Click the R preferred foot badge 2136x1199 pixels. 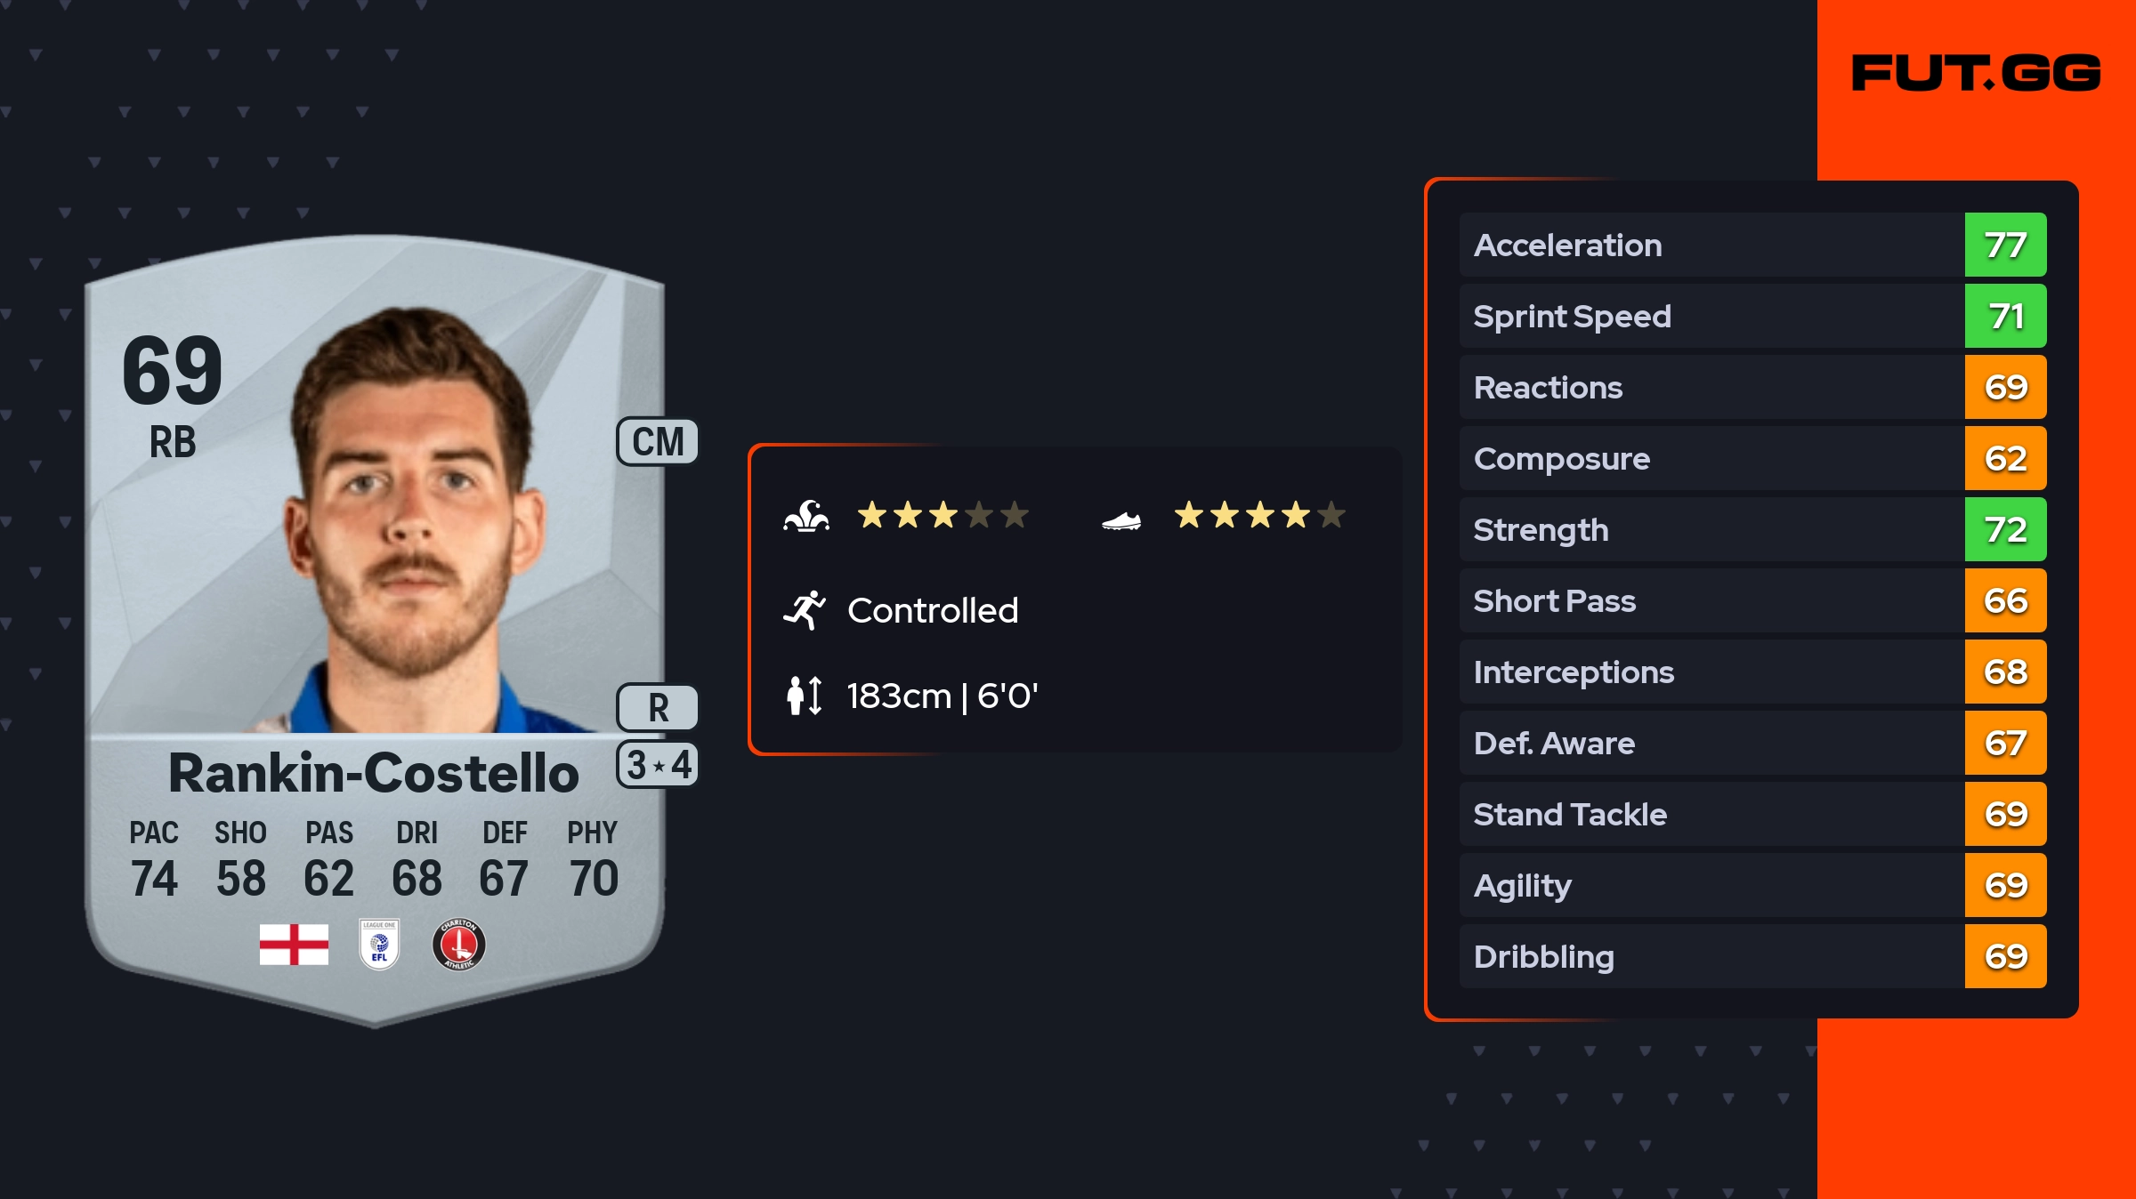coord(658,708)
